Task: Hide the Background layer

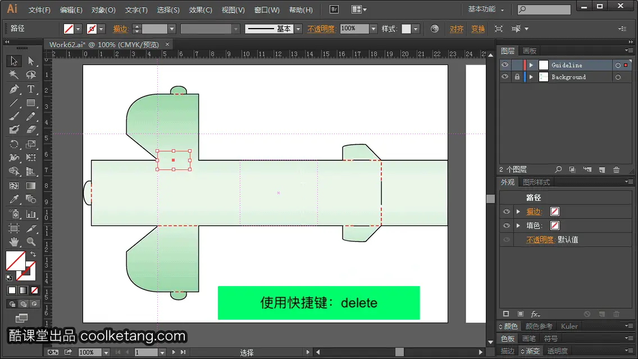Action: [505, 77]
